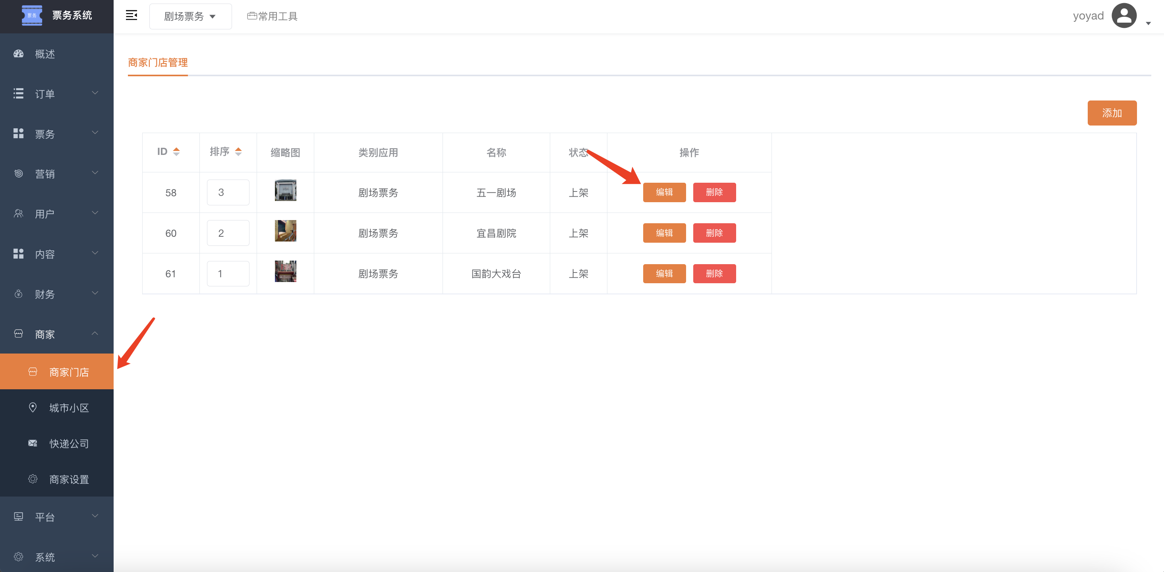1164x572 pixels.
Task: Click the 商家门店 shop icon
Action: 33,371
